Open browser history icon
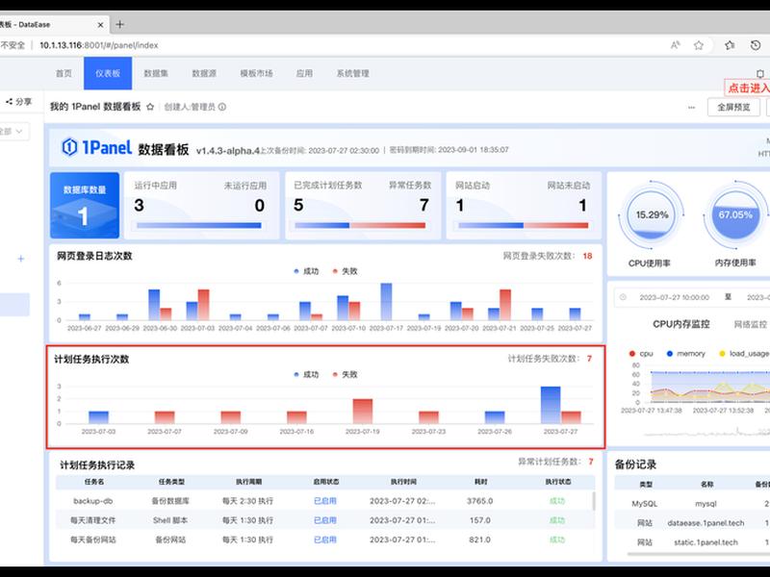This screenshot has height=577, width=770. click(756, 45)
